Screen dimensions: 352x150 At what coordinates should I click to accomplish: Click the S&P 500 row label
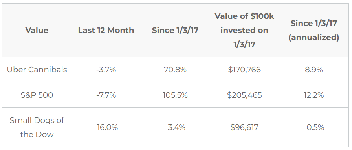[37, 95]
